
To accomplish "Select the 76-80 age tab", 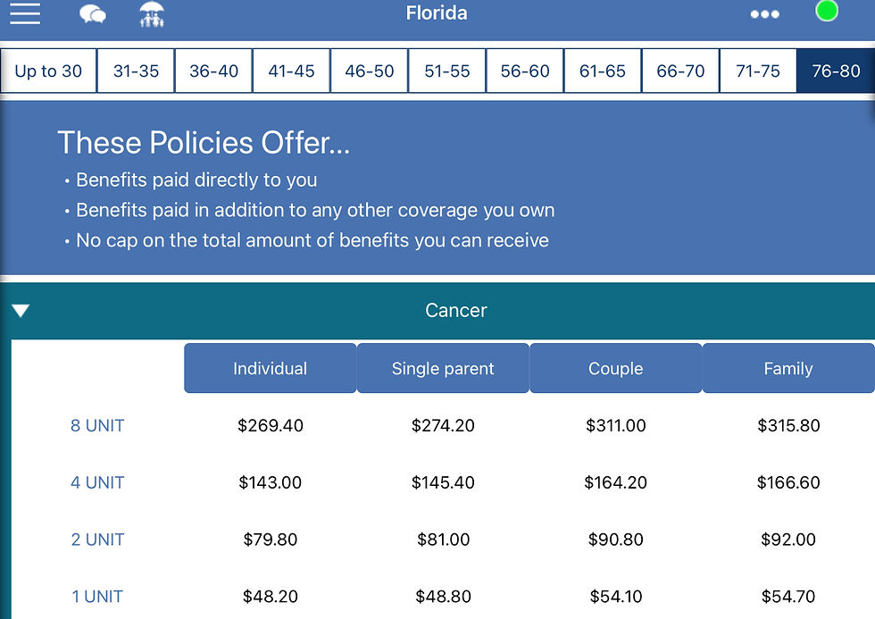I will (836, 71).
